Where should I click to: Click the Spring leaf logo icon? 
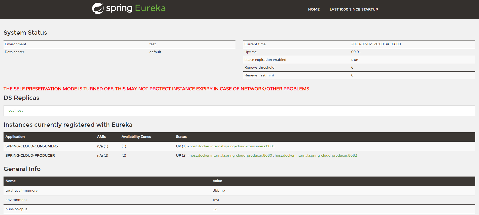point(98,8)
